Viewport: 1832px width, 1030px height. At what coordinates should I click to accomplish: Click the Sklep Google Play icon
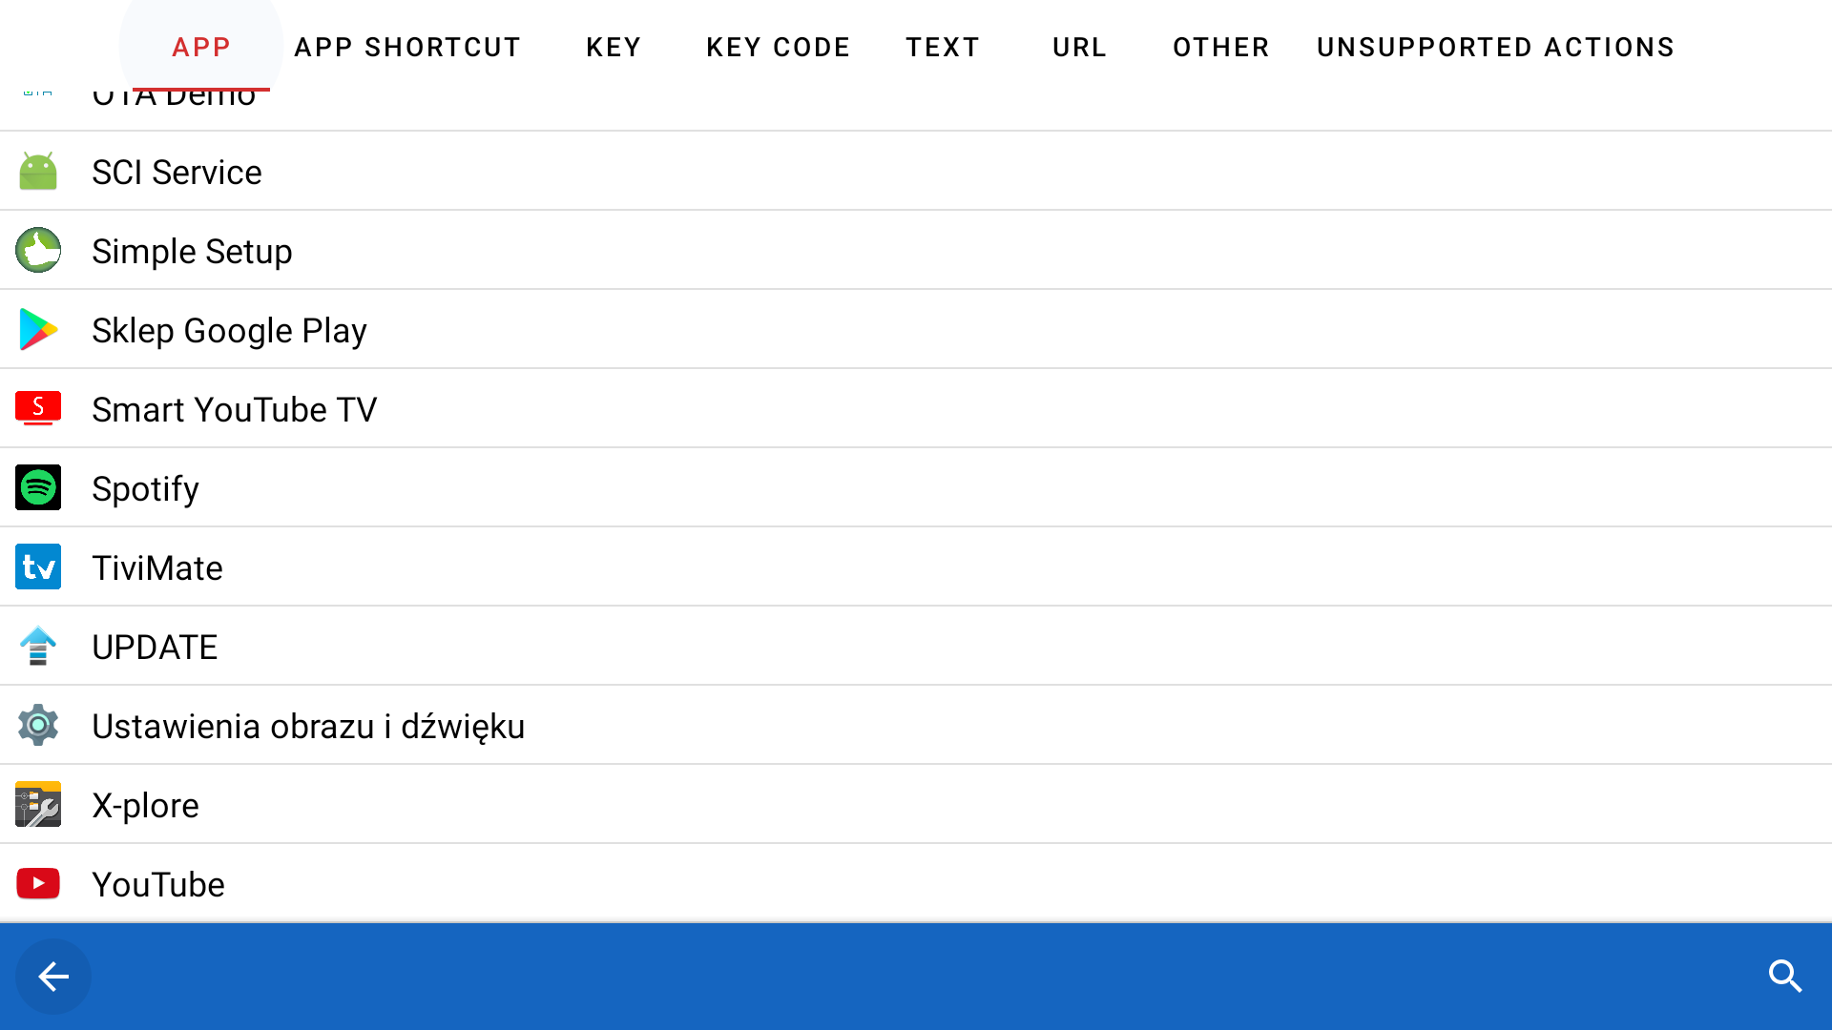pos(38,329)
